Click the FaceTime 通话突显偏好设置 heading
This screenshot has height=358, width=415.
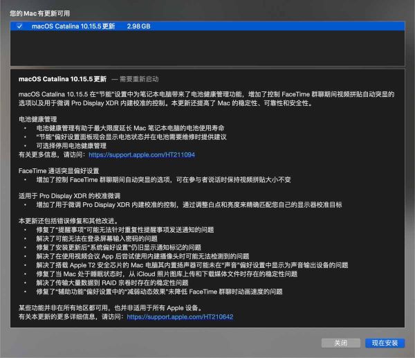click(59, 170)
